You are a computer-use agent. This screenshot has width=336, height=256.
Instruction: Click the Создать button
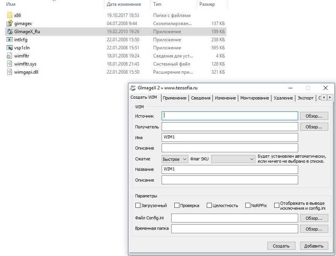281,246
